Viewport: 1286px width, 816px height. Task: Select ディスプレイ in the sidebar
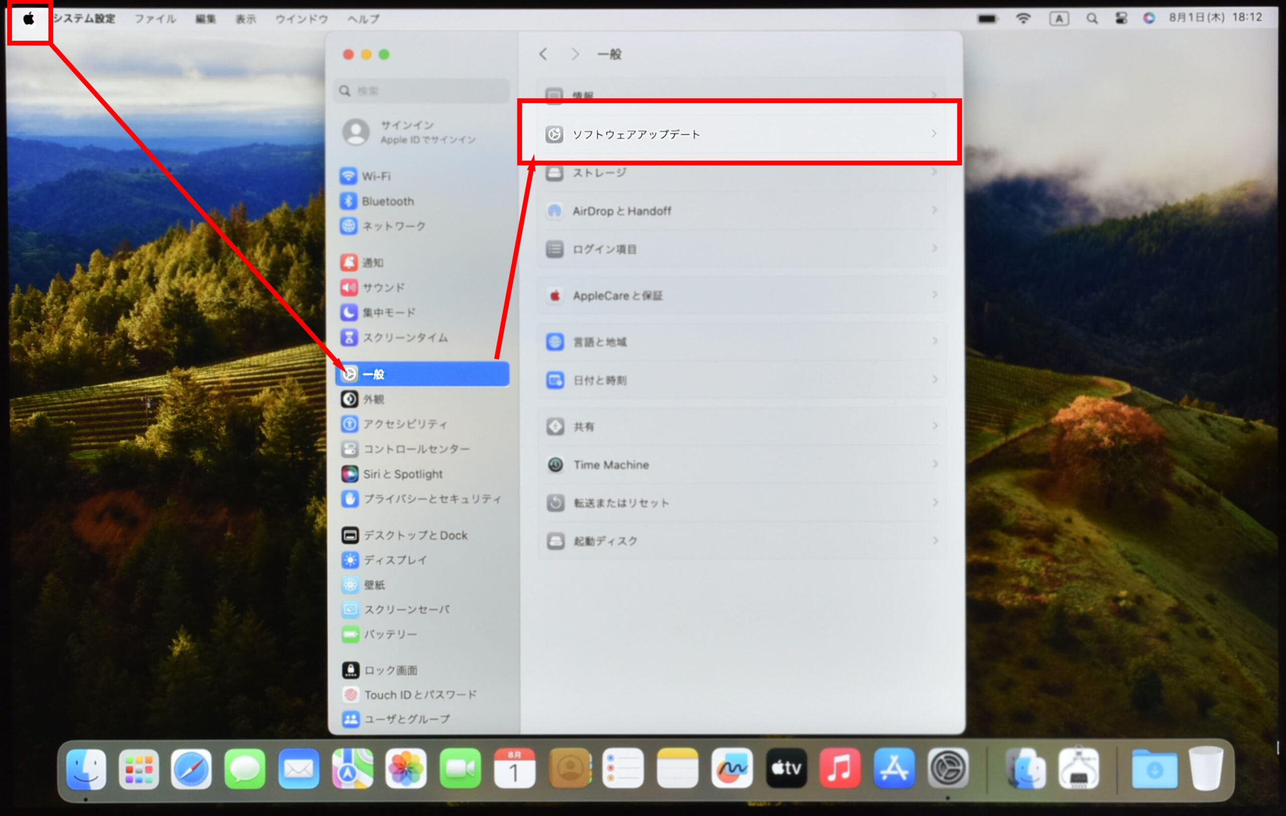(x=422, y=560)
